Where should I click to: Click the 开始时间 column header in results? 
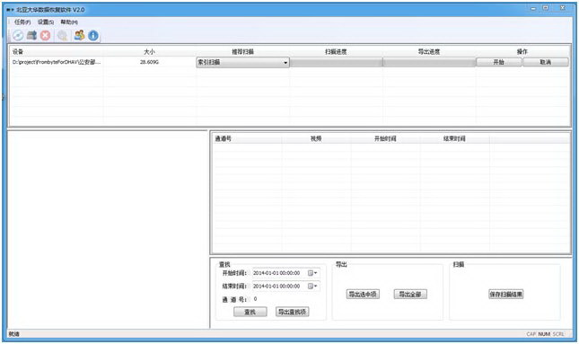pyautogui.click(x=385, y=138)
